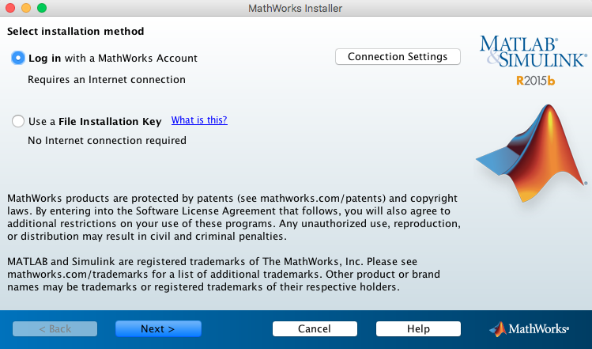
Task: Select the Log in radio button
Action: pos(18,58)
